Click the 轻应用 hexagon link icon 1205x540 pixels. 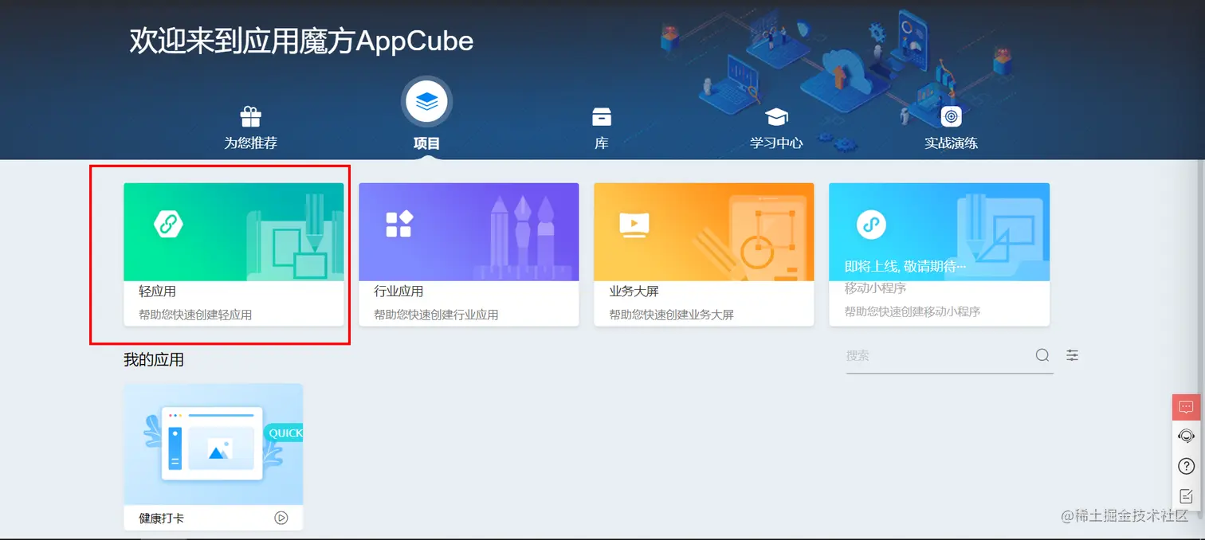[x=168, y=225]
